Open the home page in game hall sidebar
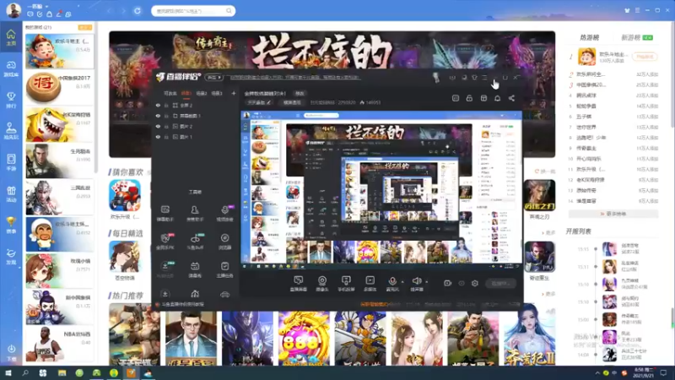This screenshot has height=380, width=675. [x=11, y=37]
